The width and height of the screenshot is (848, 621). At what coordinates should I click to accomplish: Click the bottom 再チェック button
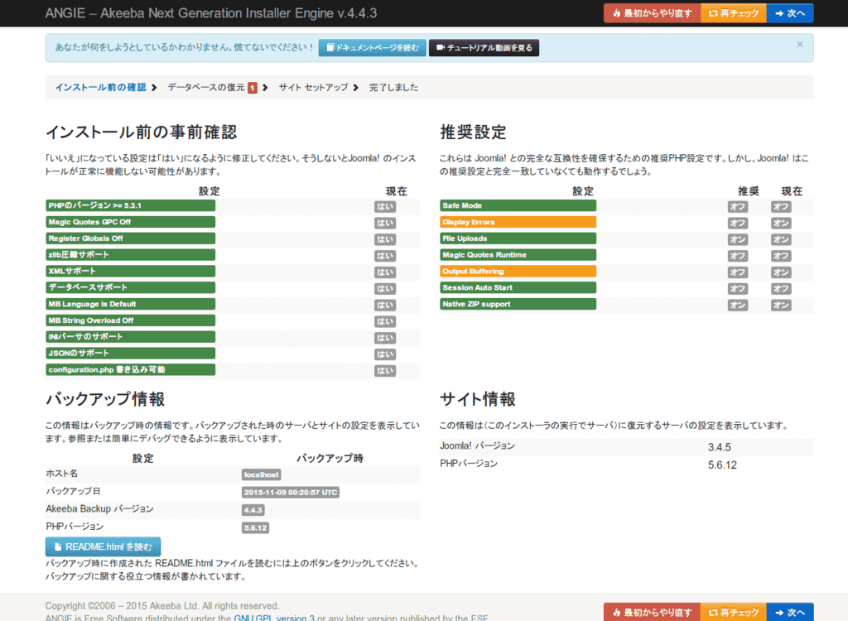point(733,613)
